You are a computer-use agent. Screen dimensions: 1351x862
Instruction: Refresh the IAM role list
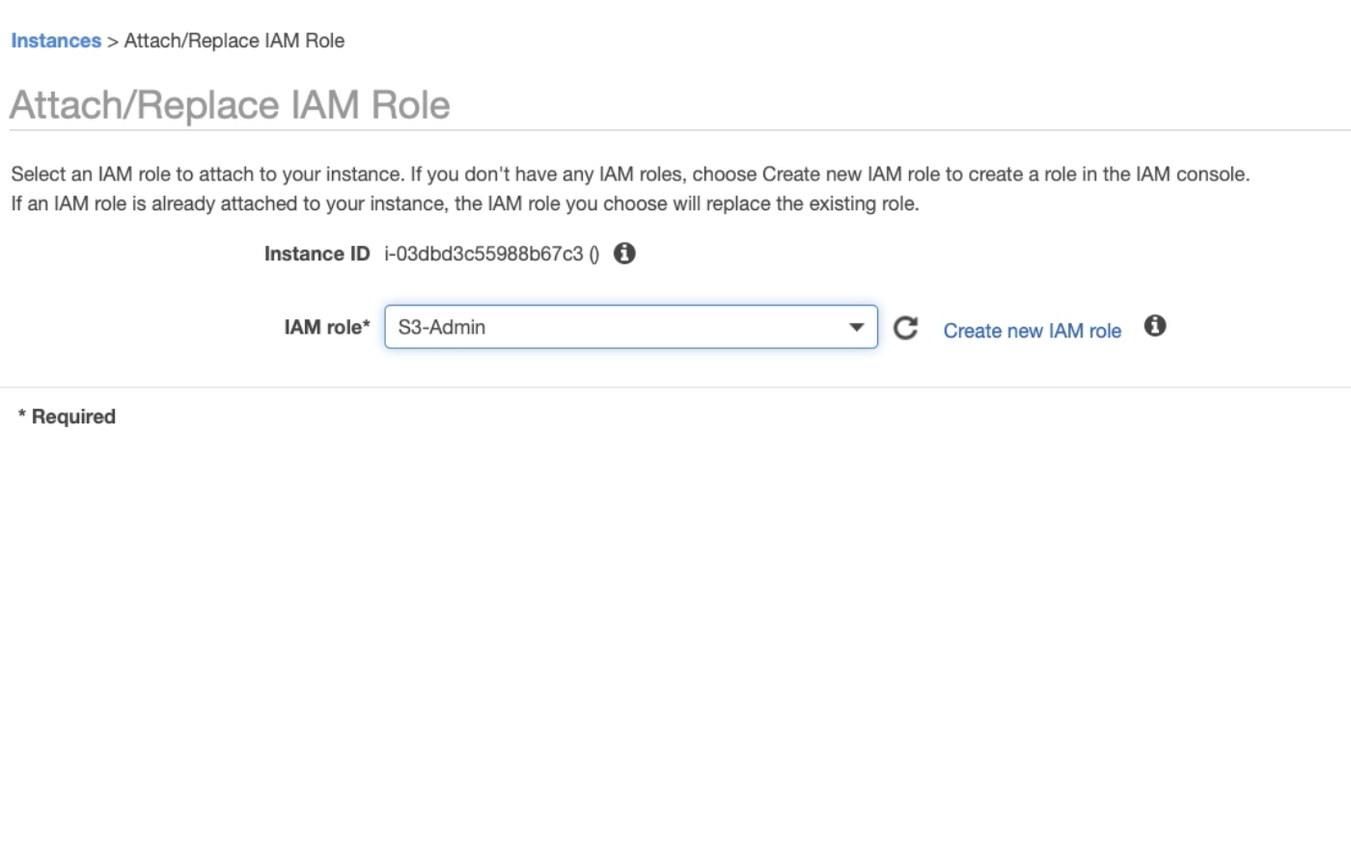tap(905, 328)
